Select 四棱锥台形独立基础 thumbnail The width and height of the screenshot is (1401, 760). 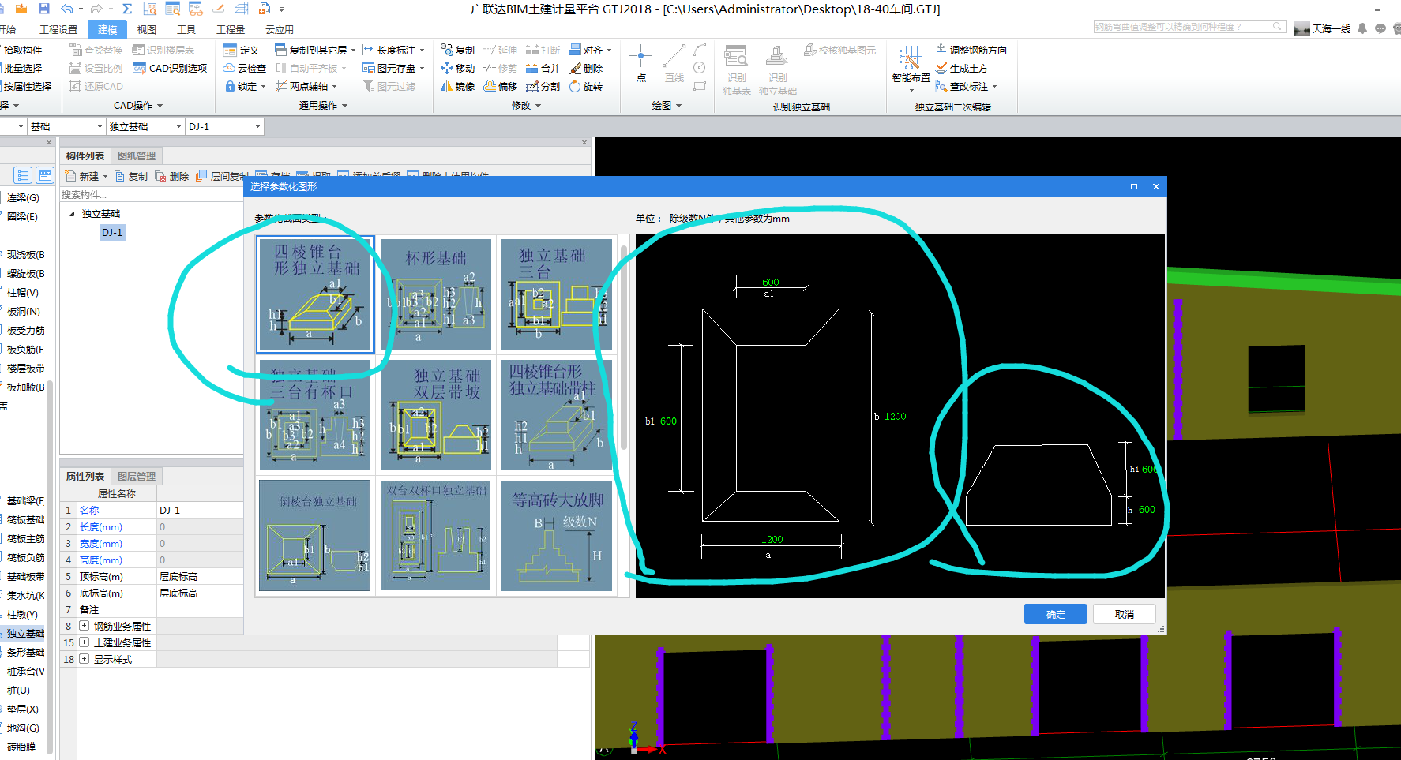(315, 294)
